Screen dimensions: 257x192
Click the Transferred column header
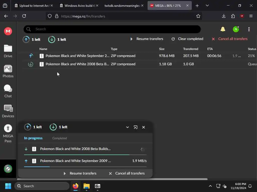pyautogui.click(x=191, y=49)
